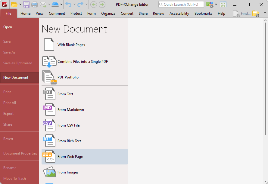The image size is (268, 184).
Task: Click the Open folder icon in quick toolbar
Action: tap(14, 5)
